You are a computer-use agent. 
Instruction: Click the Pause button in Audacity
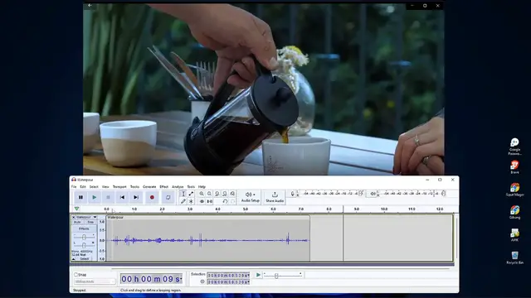click(x=80, y=197)
